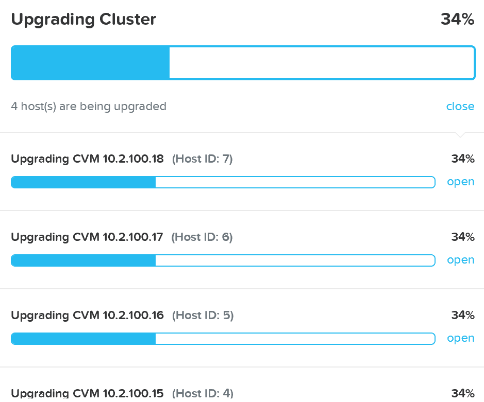
Task: Click the '(Host ID: 7)' text
Action: [203, 159]
